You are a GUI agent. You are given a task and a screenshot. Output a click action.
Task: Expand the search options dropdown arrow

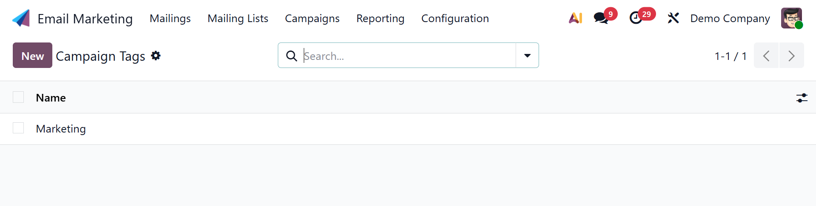(527, 56)
